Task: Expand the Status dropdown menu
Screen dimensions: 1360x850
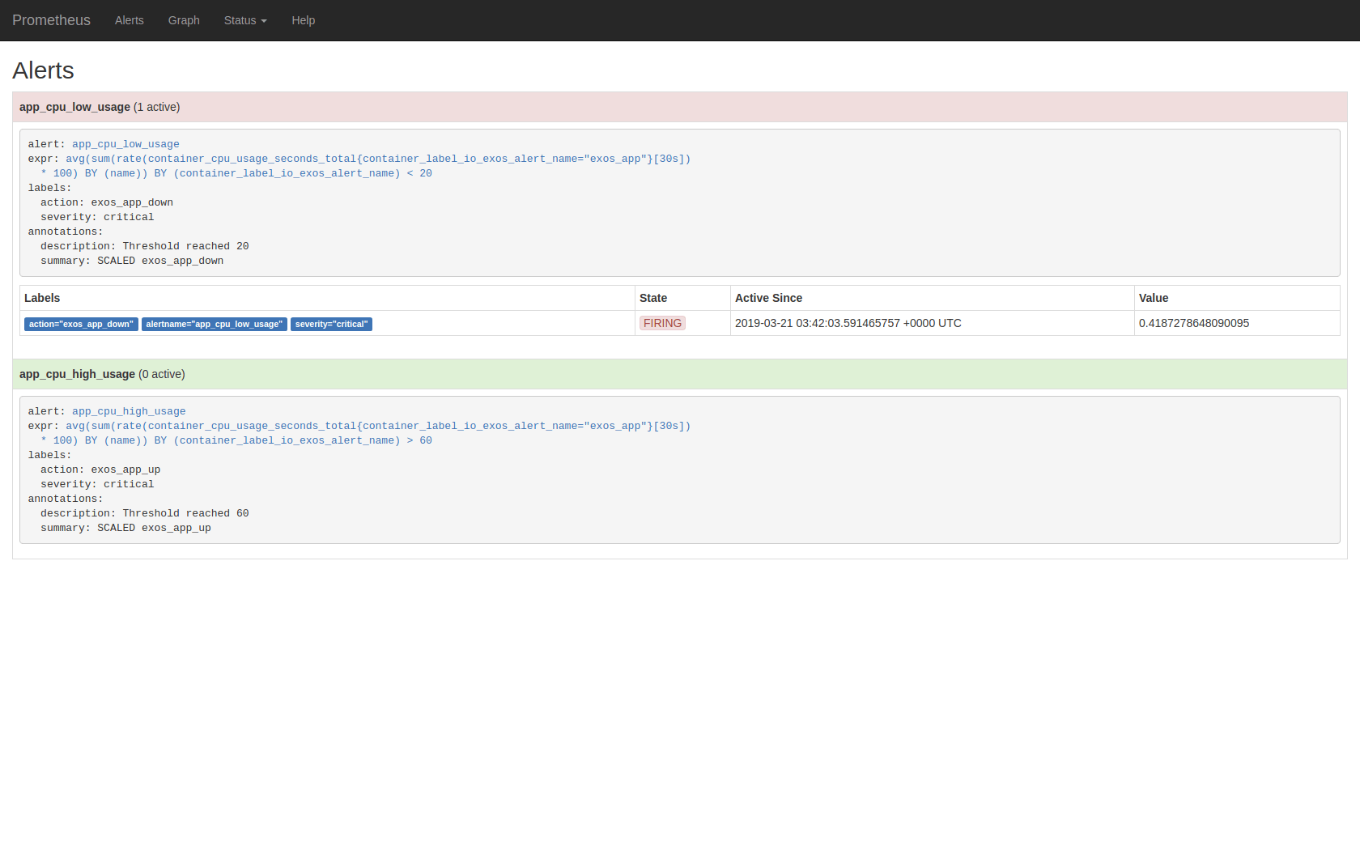Action: (x=244, y=20)
